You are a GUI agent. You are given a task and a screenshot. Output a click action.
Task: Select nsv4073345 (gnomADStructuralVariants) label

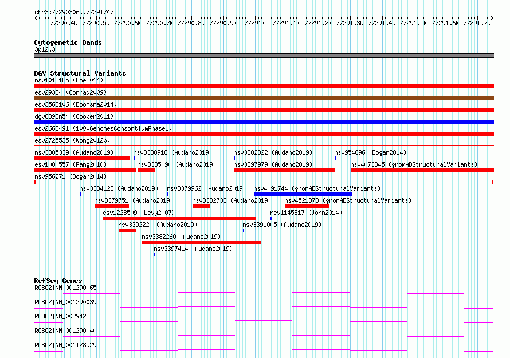414,164
